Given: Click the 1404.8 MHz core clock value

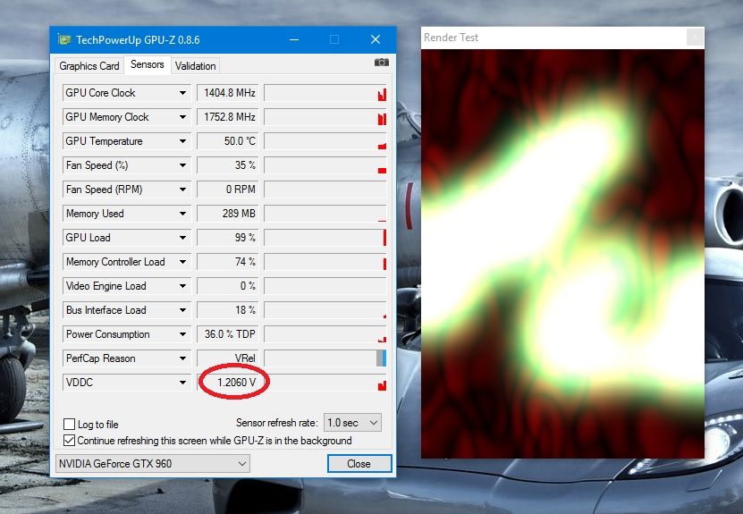Looking at the screenshot, I should click(227, 93).
